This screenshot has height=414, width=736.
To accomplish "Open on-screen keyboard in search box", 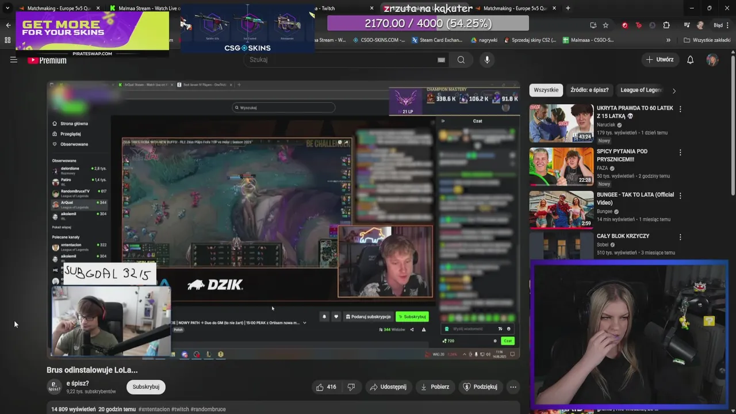I will coord(441,60).
